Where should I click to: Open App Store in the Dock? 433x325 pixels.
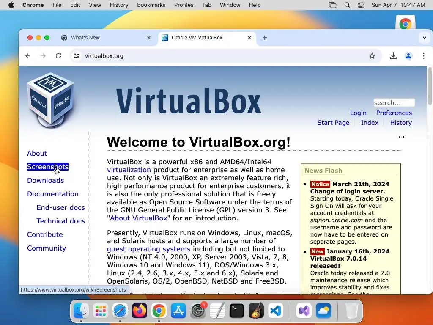[178, 311]
